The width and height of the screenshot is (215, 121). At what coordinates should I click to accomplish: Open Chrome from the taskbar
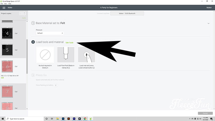click(x=85, y=119)
